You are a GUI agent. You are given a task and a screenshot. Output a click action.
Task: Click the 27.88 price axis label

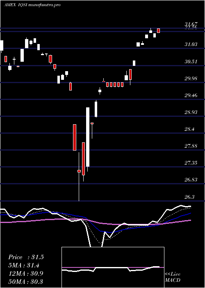pyautogui.click(x=191, y=146)
